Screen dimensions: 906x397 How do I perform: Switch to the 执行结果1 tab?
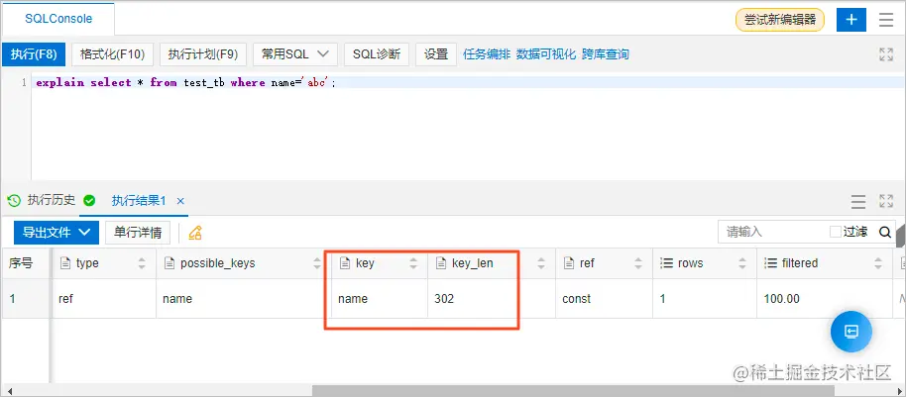(139, 201)
